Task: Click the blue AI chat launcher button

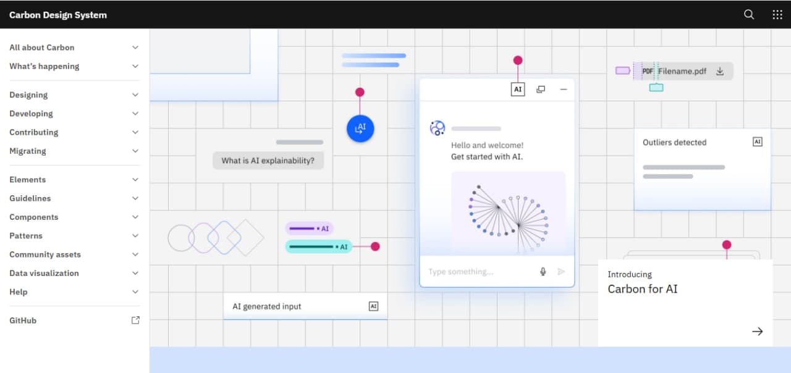Action: tap(360, 128)
